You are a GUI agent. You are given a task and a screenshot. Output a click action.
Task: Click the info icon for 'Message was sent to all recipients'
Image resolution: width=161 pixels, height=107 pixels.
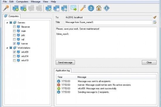59,81
